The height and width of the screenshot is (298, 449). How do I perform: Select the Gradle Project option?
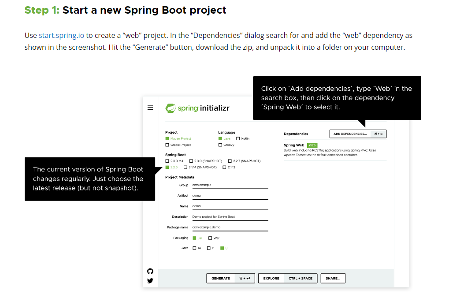pyautogui.click(x=178, y=145)
